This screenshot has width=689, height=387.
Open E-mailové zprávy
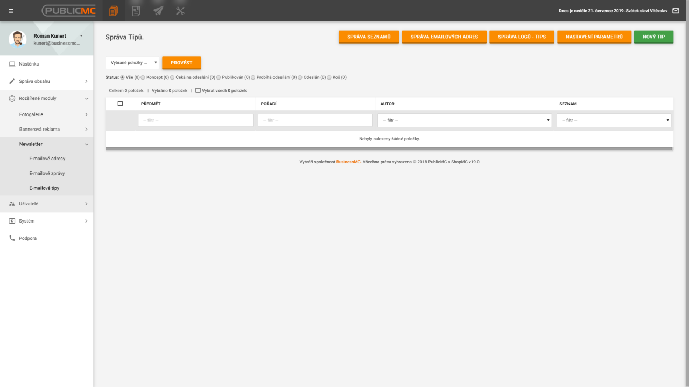point(47,173)
